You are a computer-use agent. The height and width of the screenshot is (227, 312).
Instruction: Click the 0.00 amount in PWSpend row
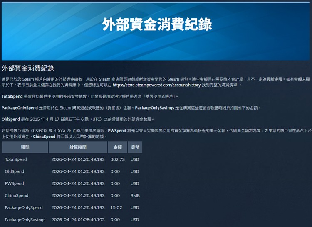click(x=115, y=183)
